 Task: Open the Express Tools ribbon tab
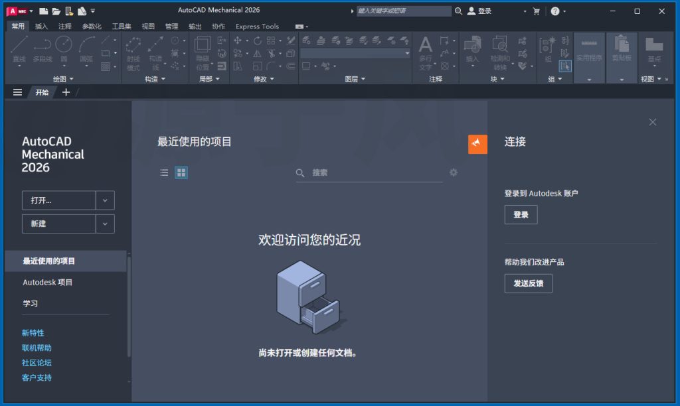click(257, 27)
